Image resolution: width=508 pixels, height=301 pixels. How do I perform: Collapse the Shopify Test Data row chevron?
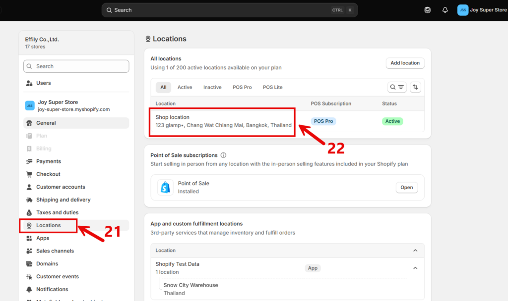(x=415, y=268)
